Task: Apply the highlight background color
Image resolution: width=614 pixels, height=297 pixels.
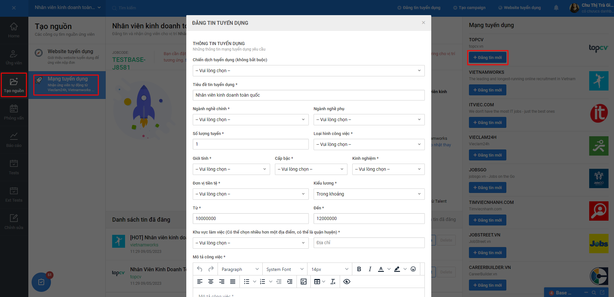Action: (x=397, y=269)
